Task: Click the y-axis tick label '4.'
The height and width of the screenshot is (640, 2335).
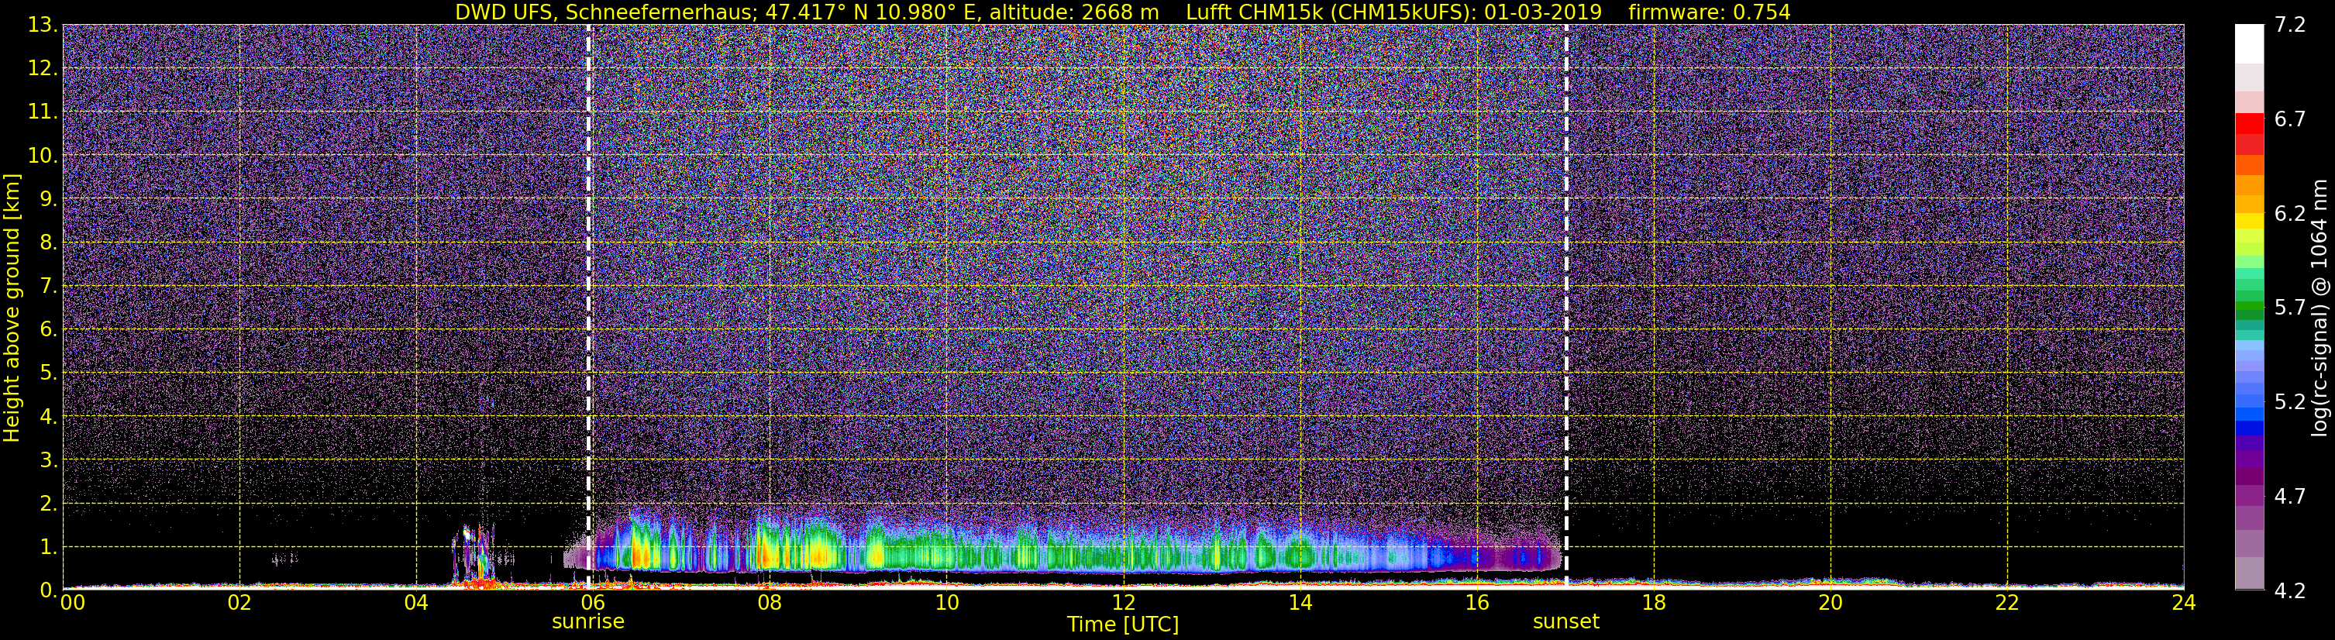Action: [49, 417]
